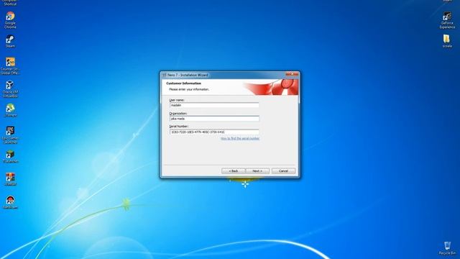Cancel the Nero 7 installation
This screenshot has height=259, width=460.
[283, 171]
